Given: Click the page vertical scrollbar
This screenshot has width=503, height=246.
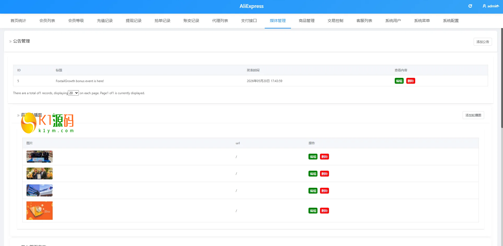Looking at the screenshot, I should pyautogui.click(x=502, y=78).
